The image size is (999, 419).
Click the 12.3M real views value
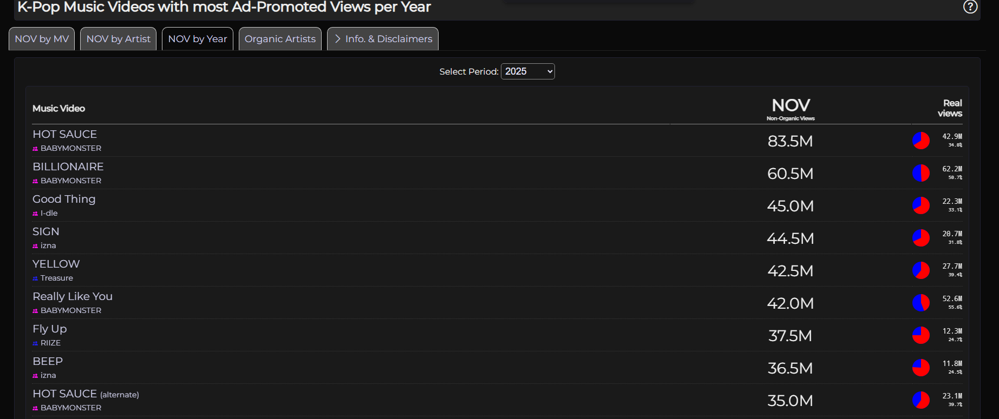[952, 331]
